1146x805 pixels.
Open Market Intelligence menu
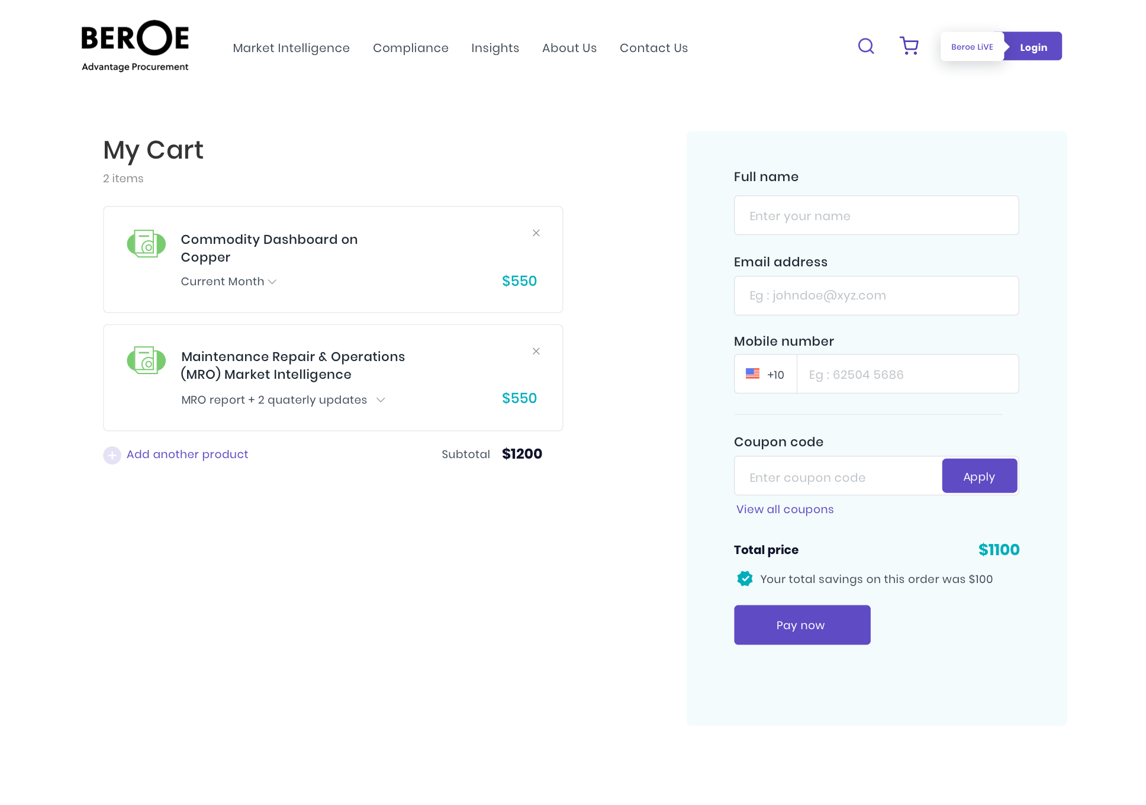pos(291,48)
